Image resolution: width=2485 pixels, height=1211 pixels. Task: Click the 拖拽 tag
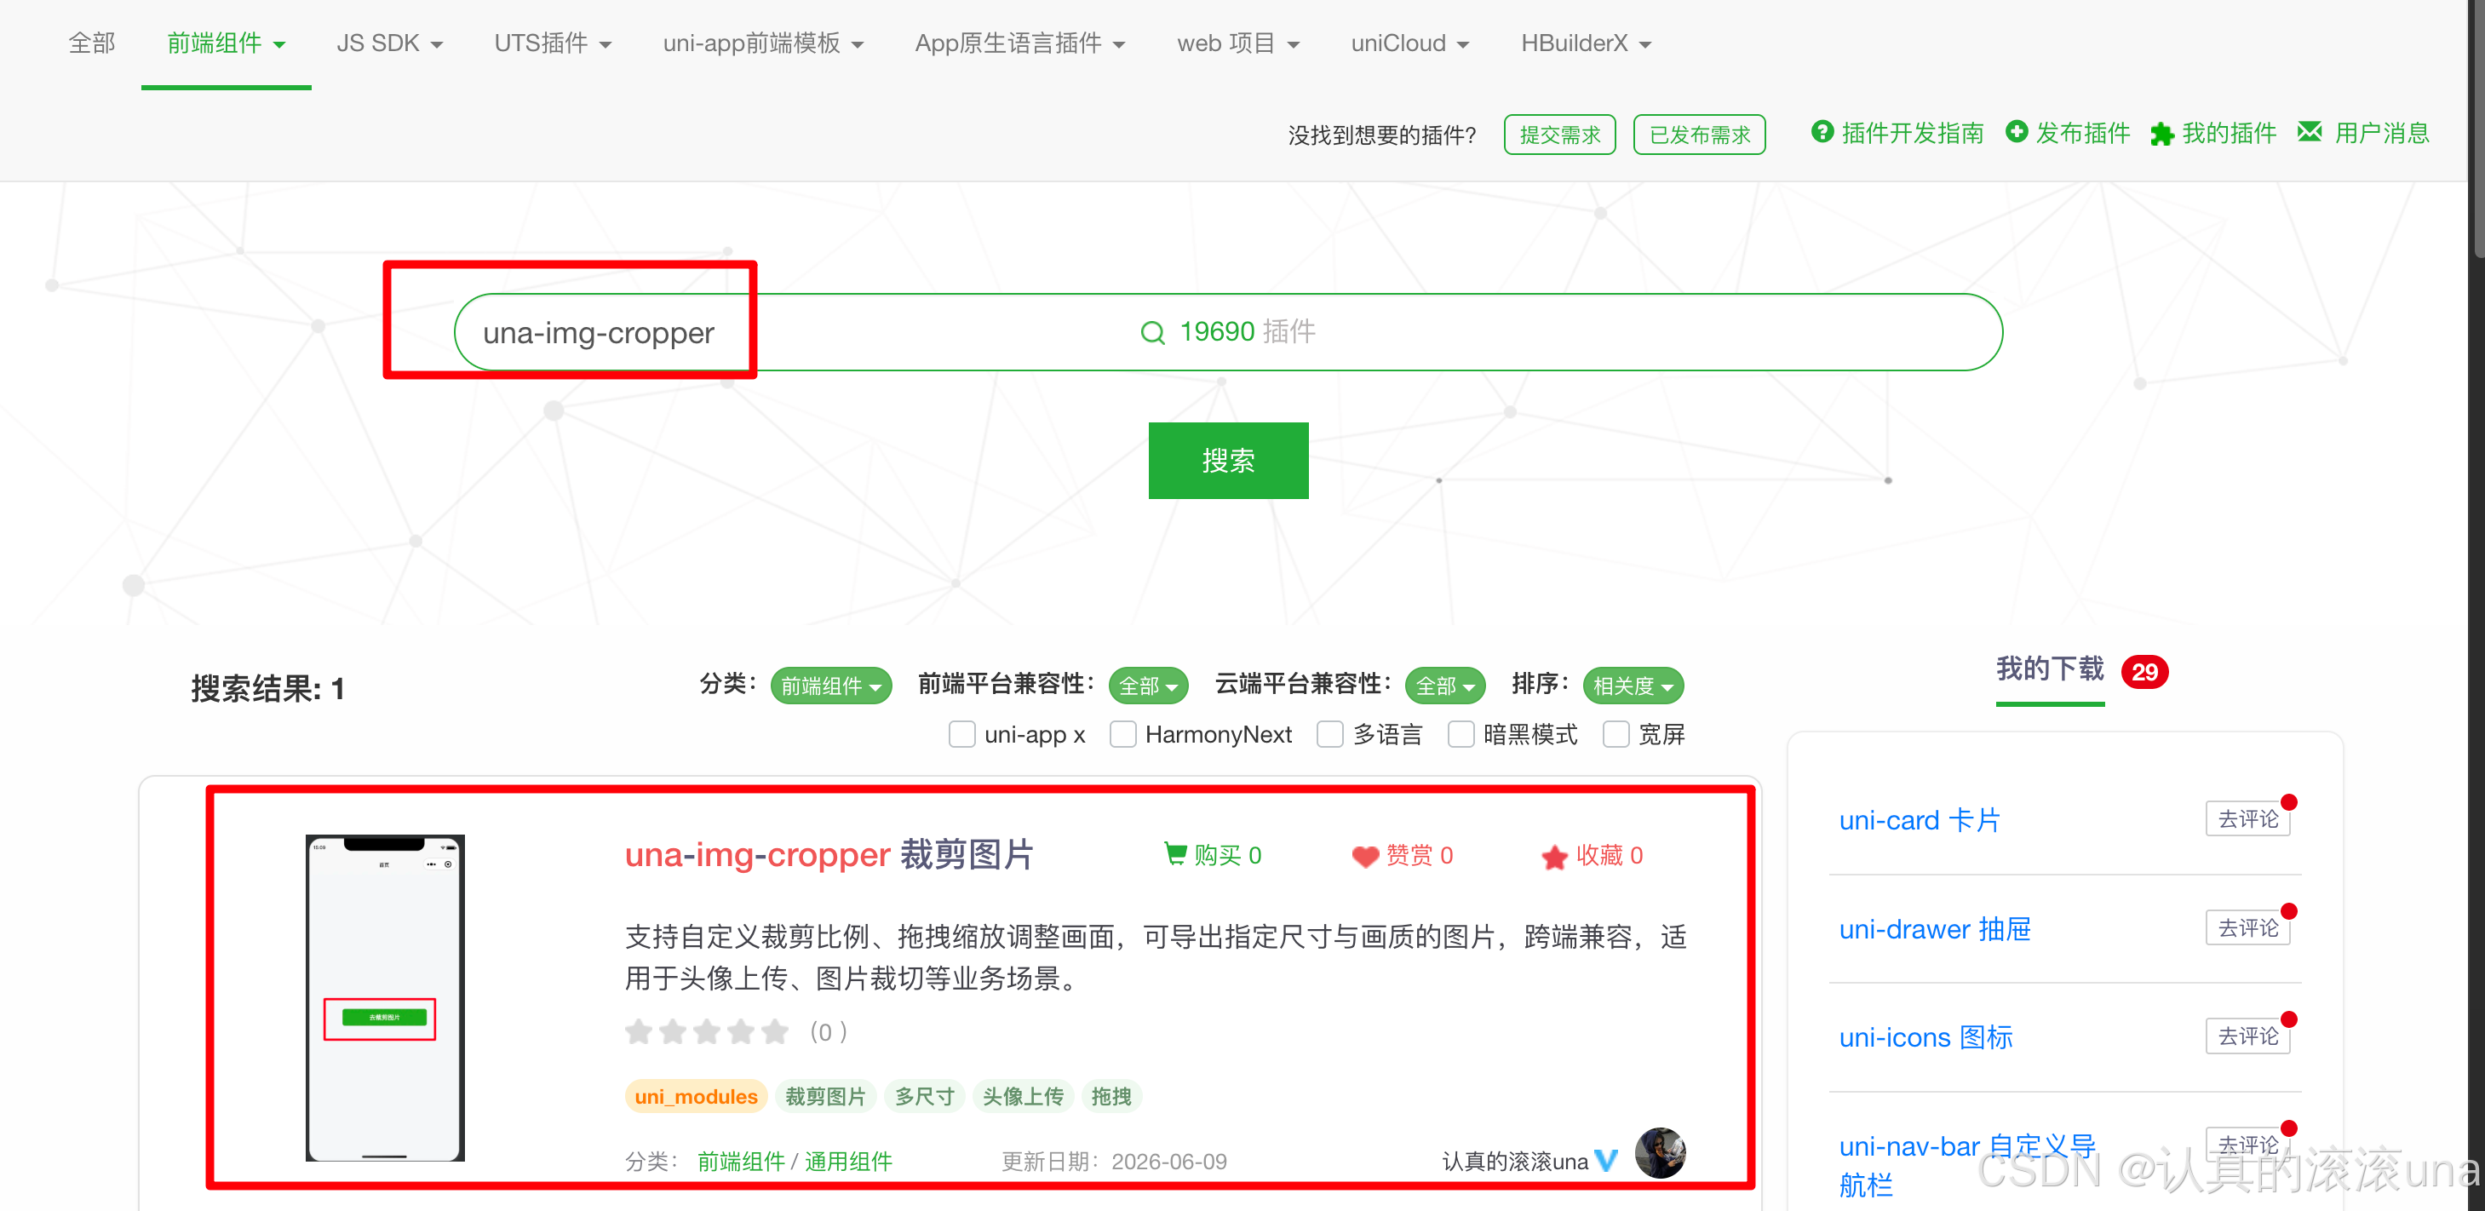pyautogui.click(x=1111, y=1096)
